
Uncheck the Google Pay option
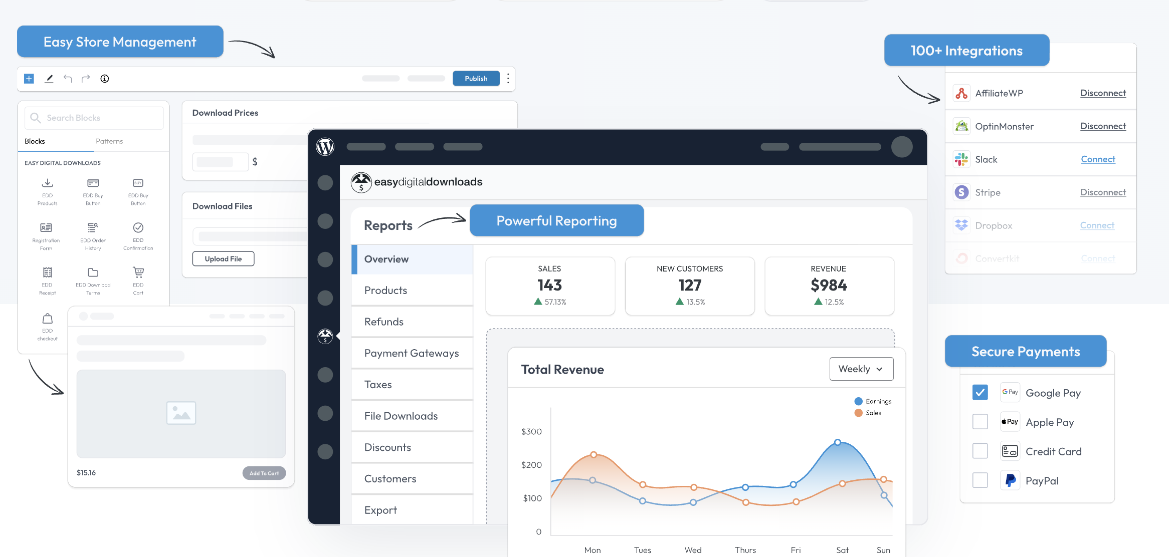[980, 392]
